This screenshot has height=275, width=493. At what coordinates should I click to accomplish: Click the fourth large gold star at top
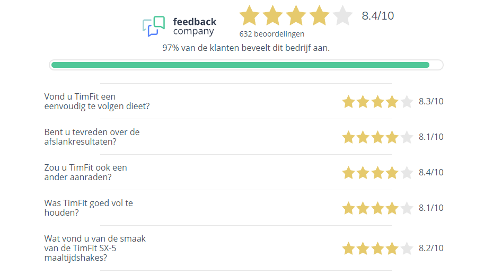pos(319,15)
